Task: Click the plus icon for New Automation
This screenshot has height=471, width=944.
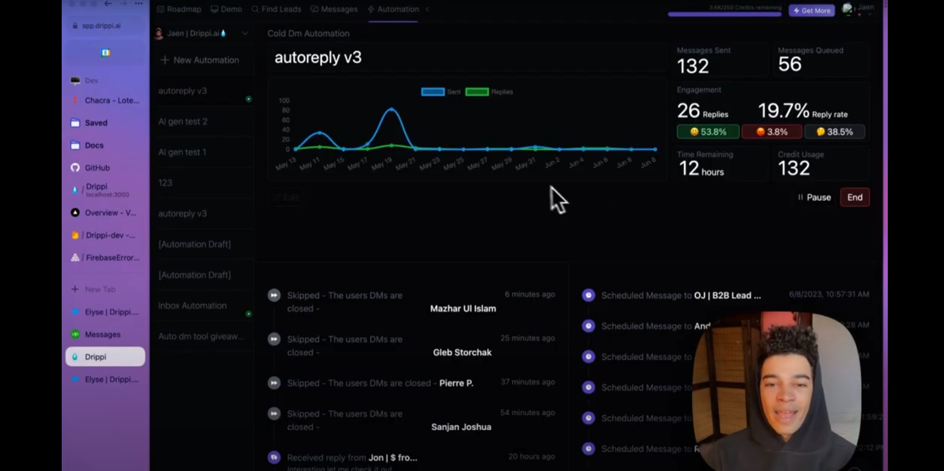Action: (165, 60)
